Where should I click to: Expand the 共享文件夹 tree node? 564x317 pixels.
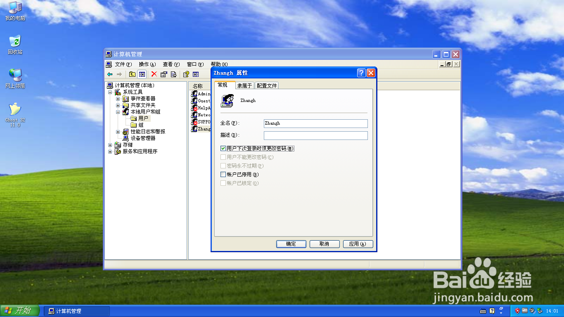pos(118,105)
